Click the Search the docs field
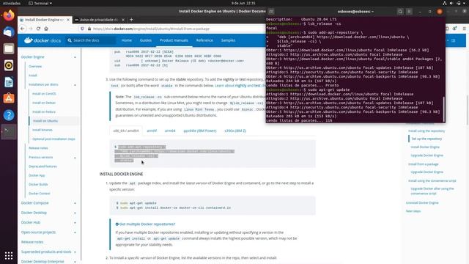This screenshot has height=264, width=469. coord(91,40)
